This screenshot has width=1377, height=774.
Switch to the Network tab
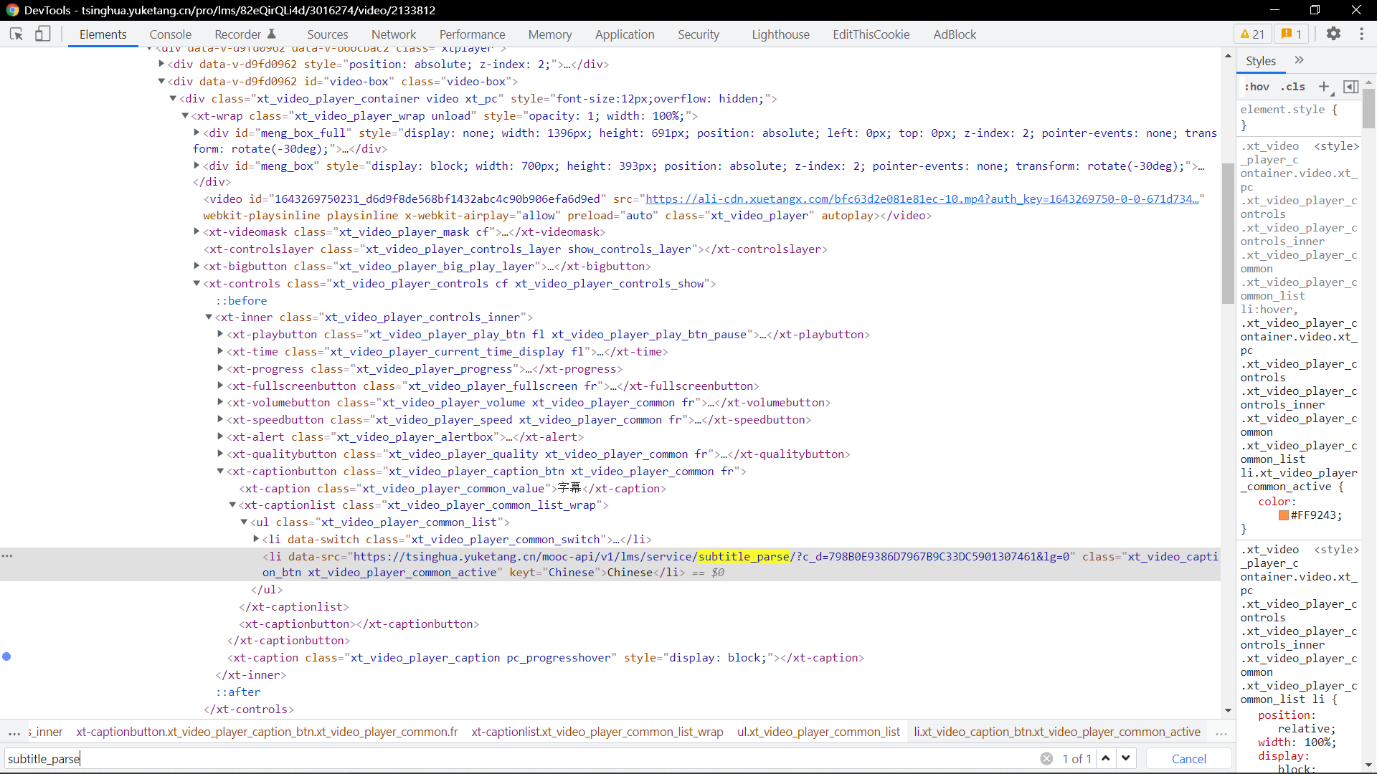(x=393, y=34)
